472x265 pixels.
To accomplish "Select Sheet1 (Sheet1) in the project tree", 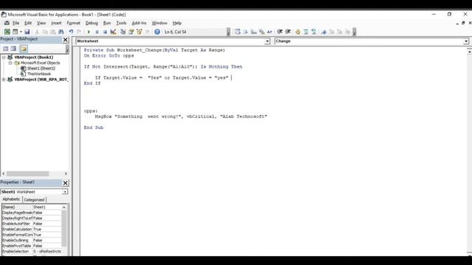I will (x=41, y=68).
